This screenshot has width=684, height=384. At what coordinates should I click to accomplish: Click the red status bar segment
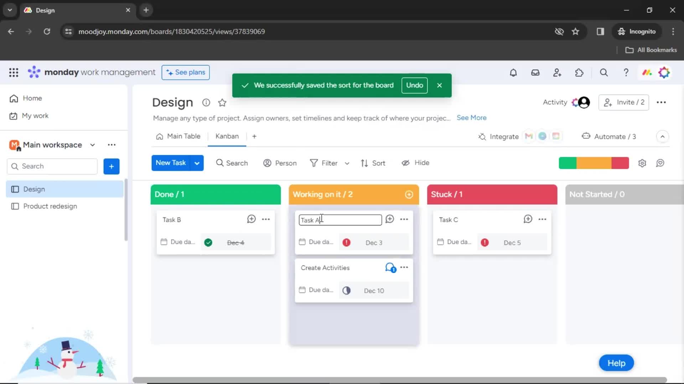point(620,163)
